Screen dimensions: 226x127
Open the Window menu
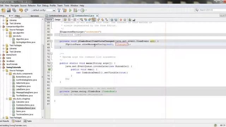pos(74,6)
